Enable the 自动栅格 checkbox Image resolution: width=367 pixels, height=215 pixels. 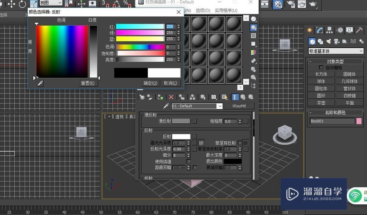pyautogui.click(x=321, y=67)
